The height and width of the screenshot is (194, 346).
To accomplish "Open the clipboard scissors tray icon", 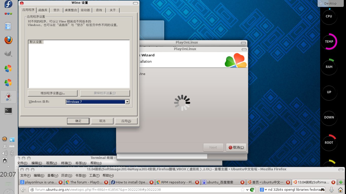I will (5, 146).
